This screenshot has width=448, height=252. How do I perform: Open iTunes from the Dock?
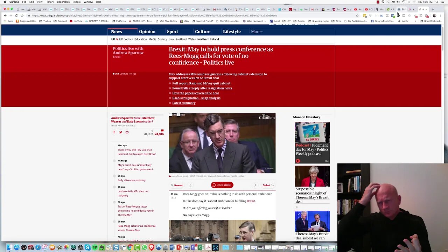tap(45, 247)
